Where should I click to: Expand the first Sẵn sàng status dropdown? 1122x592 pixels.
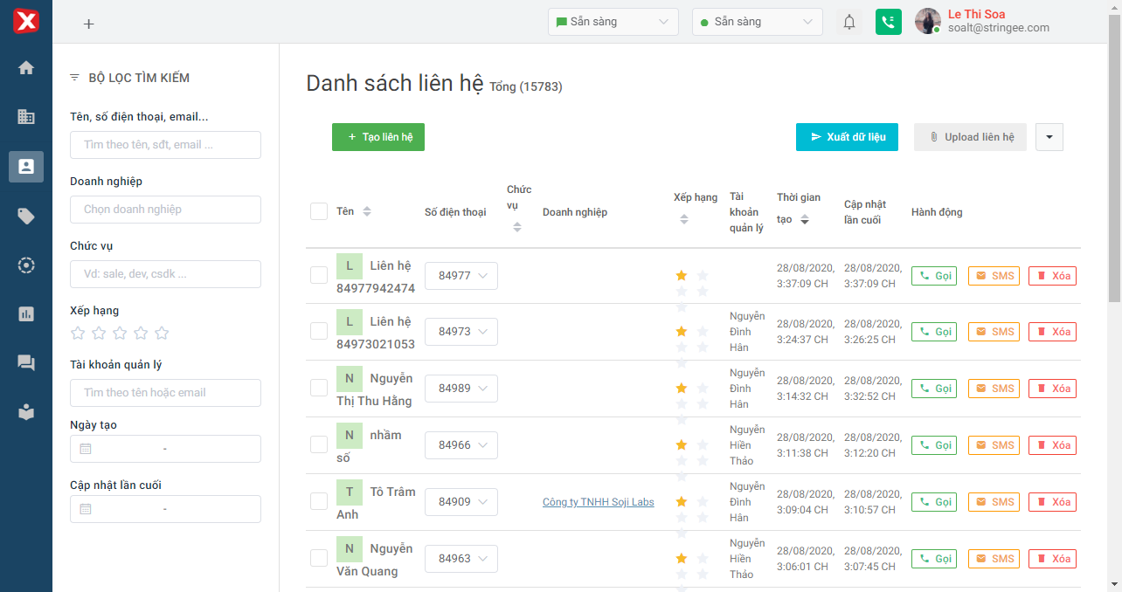(x=613, y=22)
